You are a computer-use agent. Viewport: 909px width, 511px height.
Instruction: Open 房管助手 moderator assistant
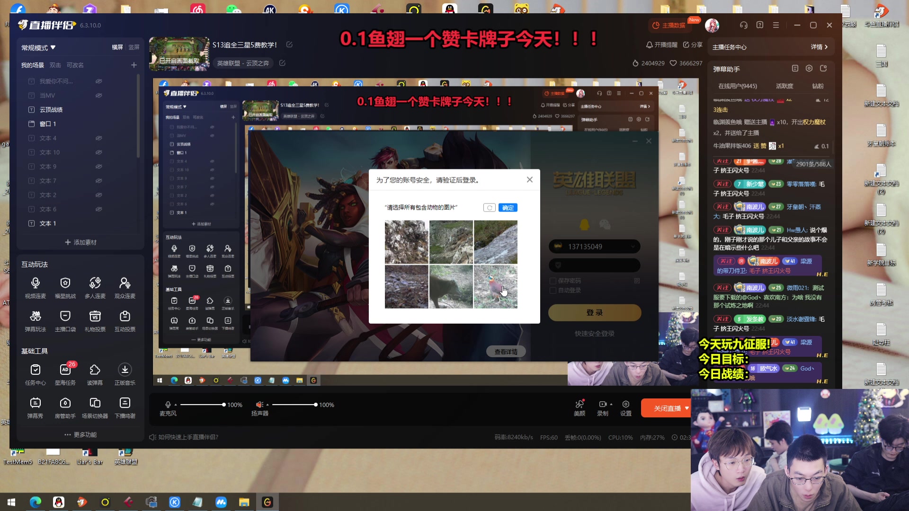point(65,408)
